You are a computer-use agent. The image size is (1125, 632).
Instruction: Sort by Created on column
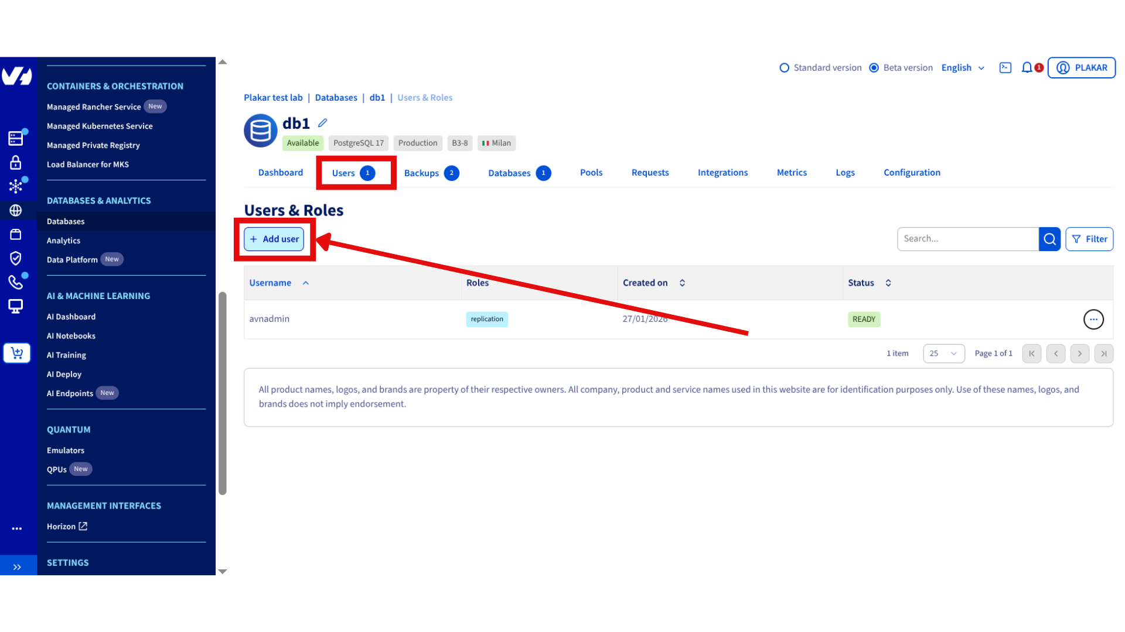[x=682, y=283]
